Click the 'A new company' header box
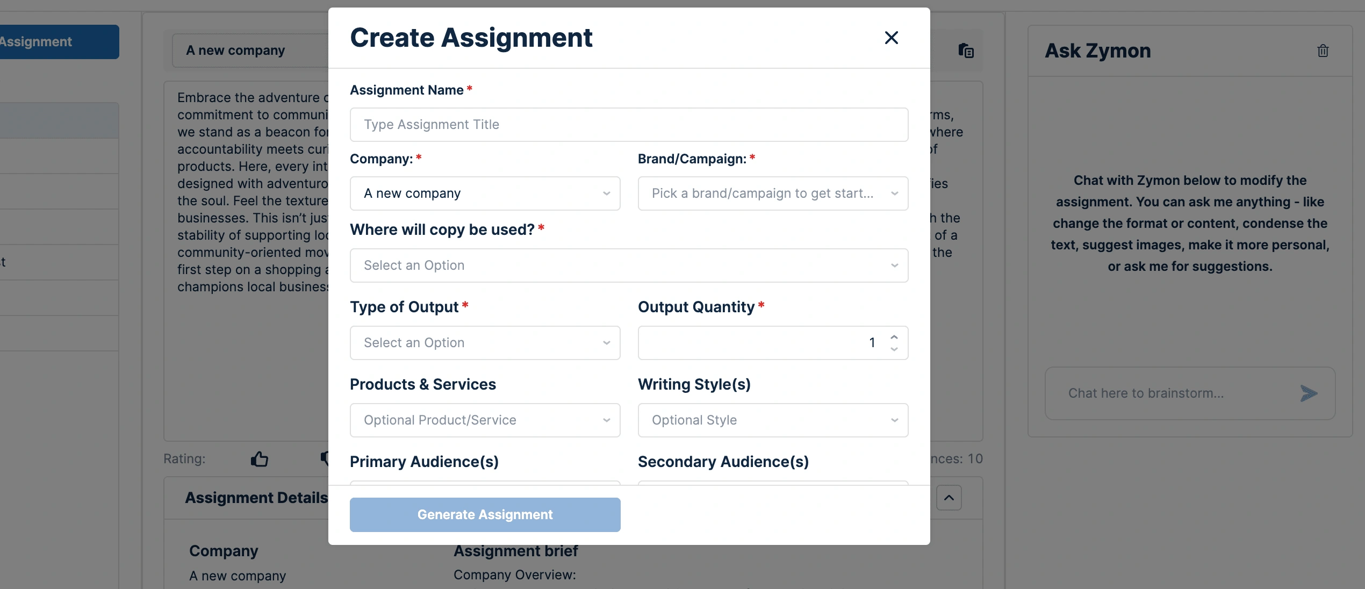 [x=247, y=51]
